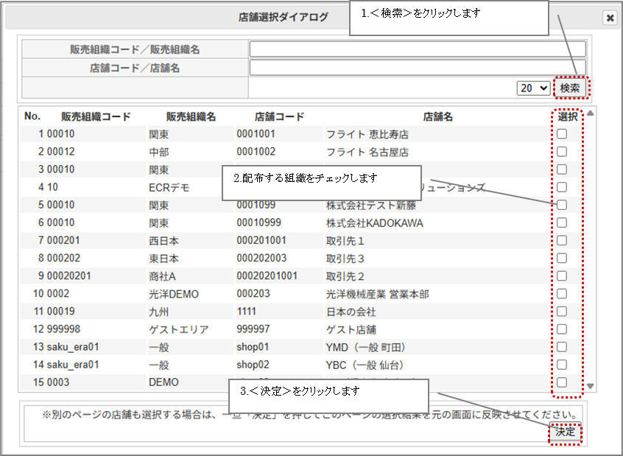623x456 pixels.
Task: Tick the checkbox for 取引先１
Action: 562,240
